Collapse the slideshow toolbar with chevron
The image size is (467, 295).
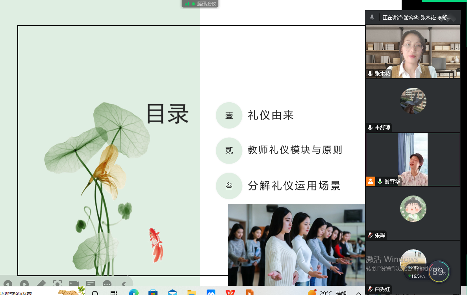point(124,284)
